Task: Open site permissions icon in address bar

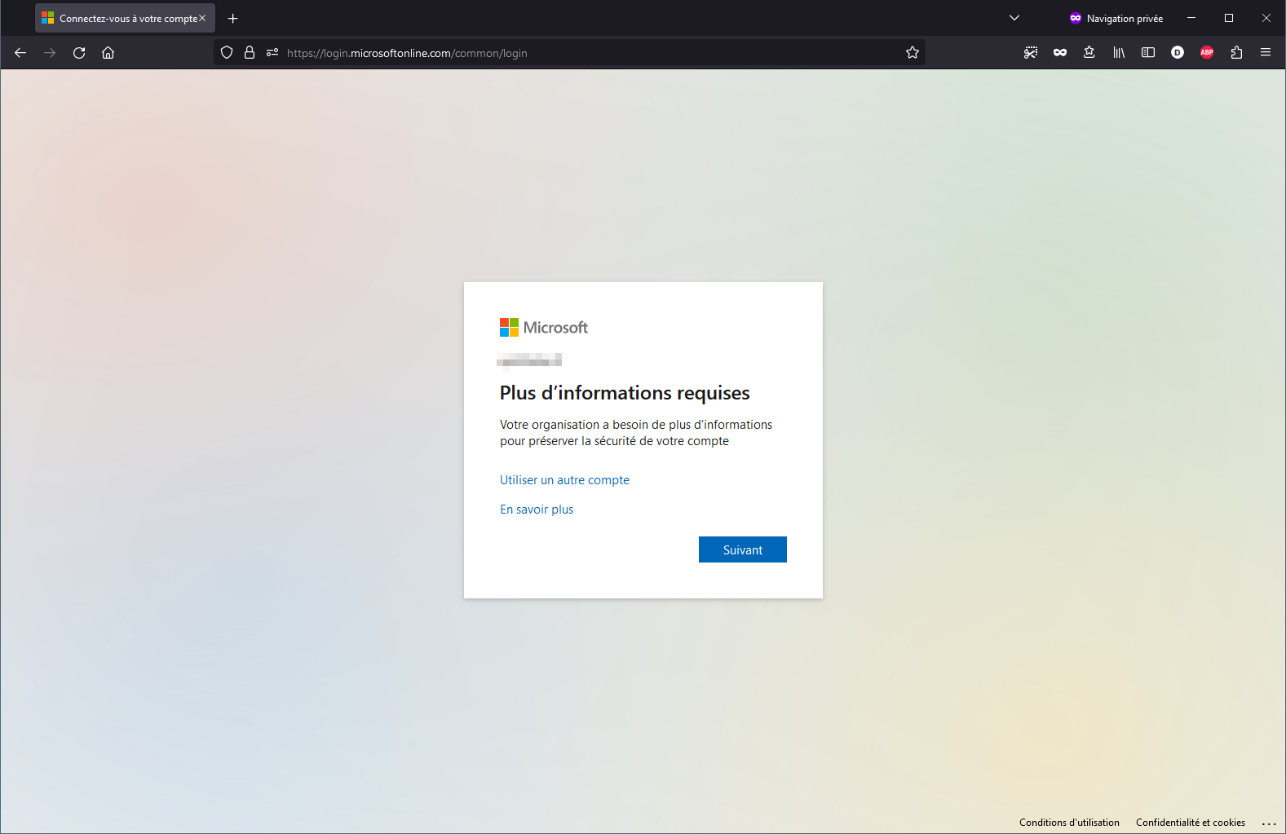Action: 272,53
